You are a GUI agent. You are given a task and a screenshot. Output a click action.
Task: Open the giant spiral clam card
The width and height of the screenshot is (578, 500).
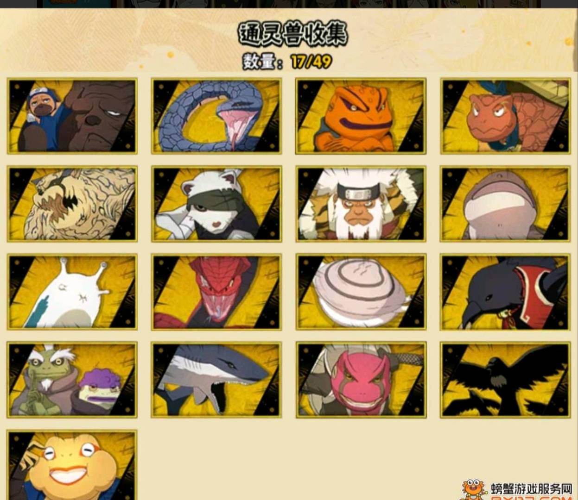click(x=361, y=292)
